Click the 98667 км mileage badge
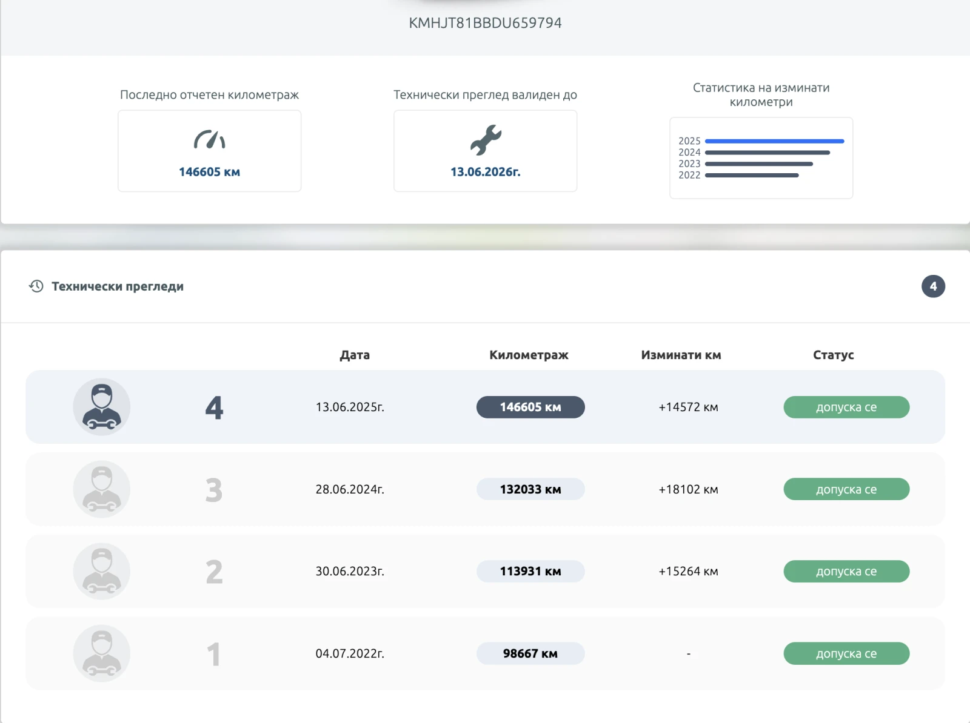This screenshot has height=723, width=970. (530, 653)
